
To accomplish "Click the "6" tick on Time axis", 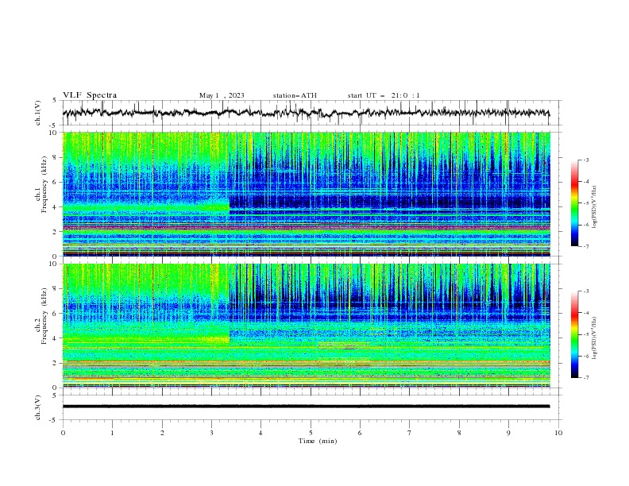I will pos(360,433).
